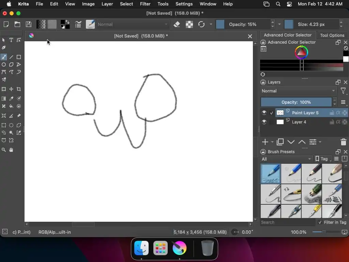Viewport: 349px width, 262px height.
Task: Select the Line tool
Action: pyautogui.click(x=11, y=57)
